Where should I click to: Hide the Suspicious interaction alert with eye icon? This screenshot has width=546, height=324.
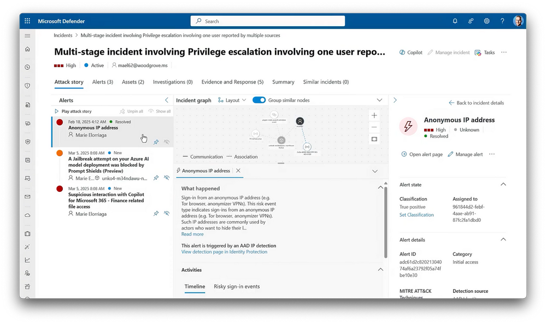pyautogui.click(x=167, y=213)
